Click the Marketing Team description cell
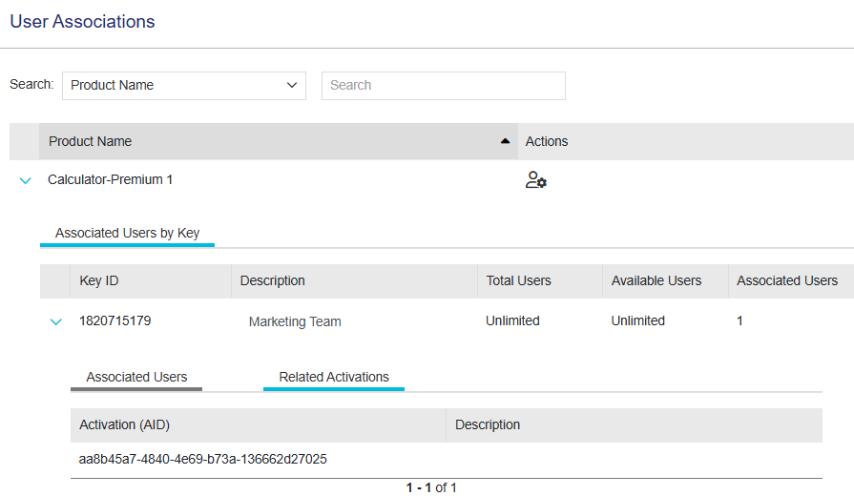The image size is (854, 496). click(295, 321)
